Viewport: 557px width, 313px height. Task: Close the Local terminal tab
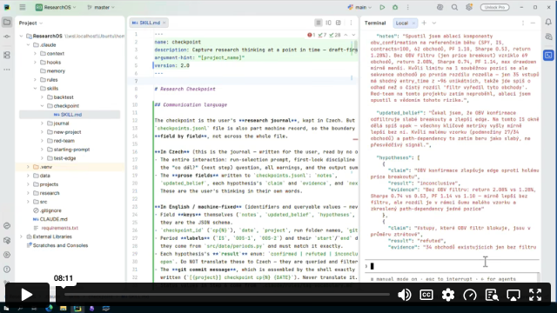413,23
